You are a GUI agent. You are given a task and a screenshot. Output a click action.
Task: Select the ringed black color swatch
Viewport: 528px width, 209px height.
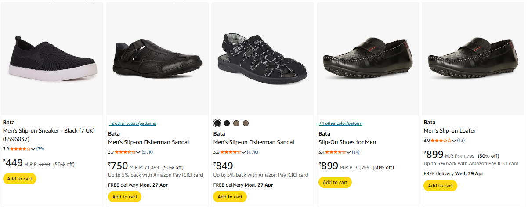(217, 123)
